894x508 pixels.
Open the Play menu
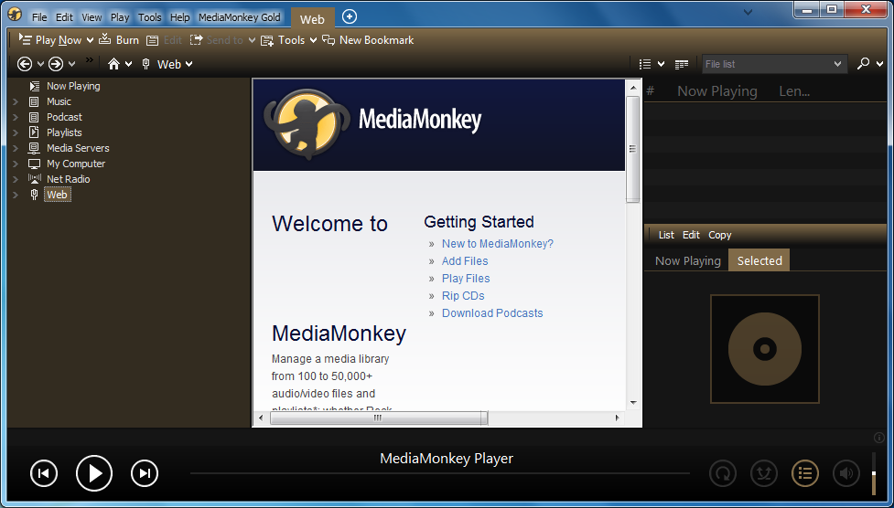pyautogui.click(x=120, y=17)
